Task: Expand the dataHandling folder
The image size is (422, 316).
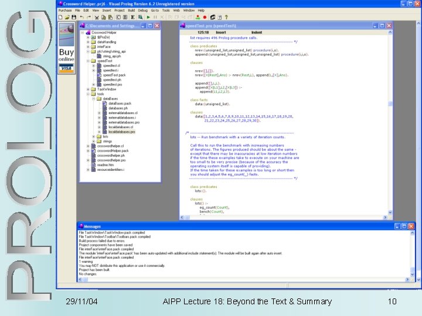Action: pos(88,42)
